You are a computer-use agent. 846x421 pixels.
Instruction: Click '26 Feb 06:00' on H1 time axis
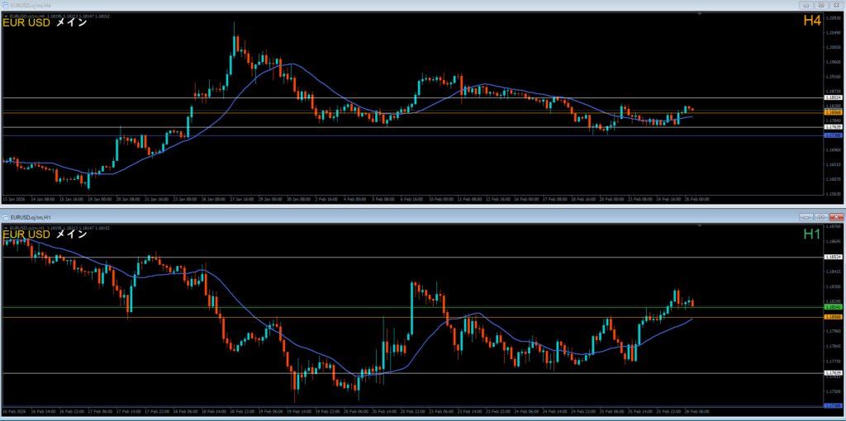(698, 411)
